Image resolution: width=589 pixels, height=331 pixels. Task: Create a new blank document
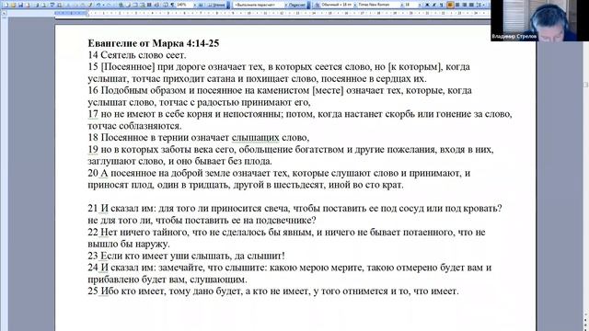6,5
